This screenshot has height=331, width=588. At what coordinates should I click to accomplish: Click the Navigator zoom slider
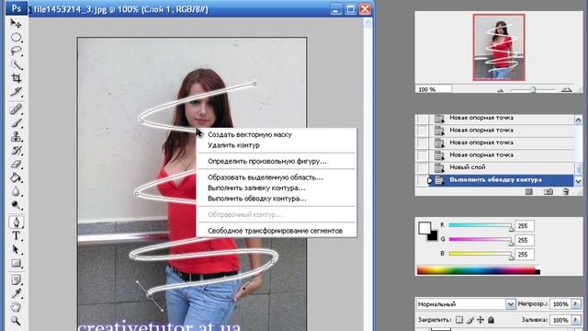click(533, 90)
